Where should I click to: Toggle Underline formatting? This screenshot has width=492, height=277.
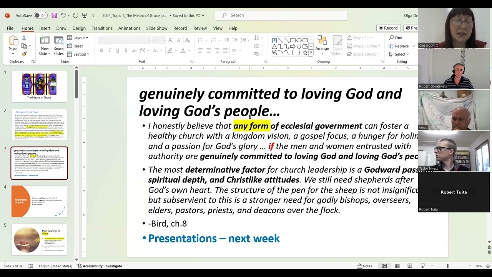tap(118, 50)
